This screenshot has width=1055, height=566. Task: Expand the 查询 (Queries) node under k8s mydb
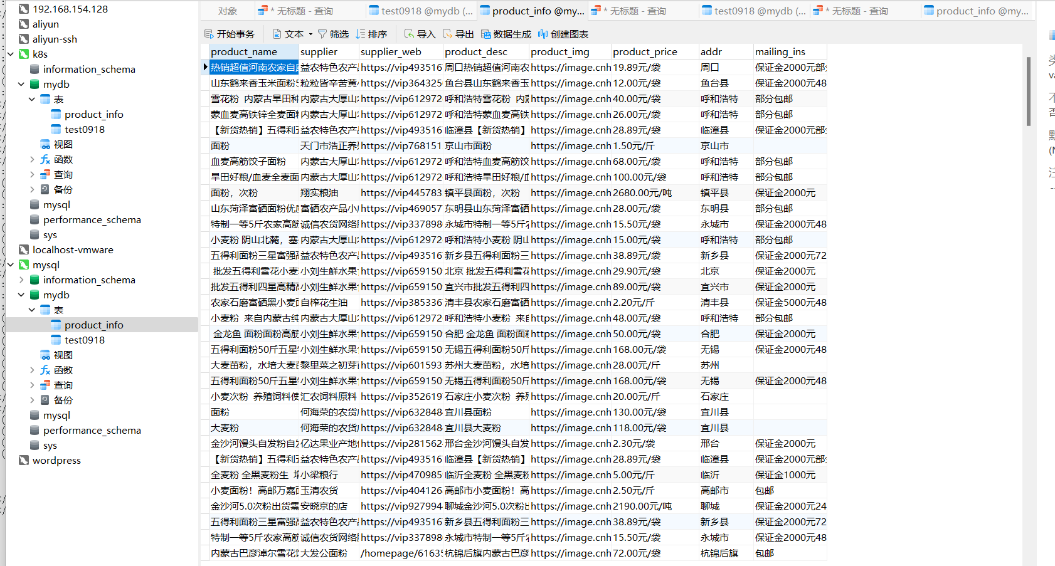[x=32, y=174]
